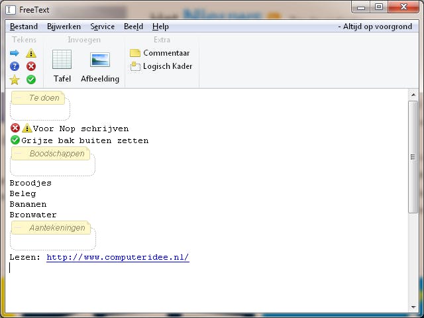Image resolution: width=424 pixels, height=318 pixels.
Task: Click the Lezen: label text
Action: pyautogui.click(x=25, y=257)
